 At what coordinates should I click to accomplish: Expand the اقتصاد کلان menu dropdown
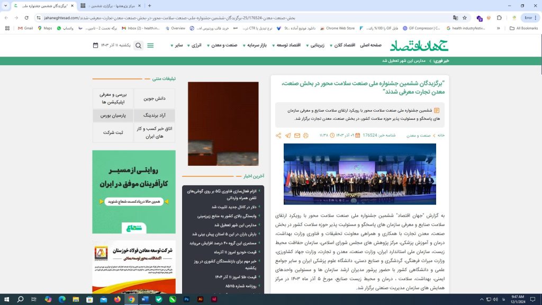pos(345,46)
